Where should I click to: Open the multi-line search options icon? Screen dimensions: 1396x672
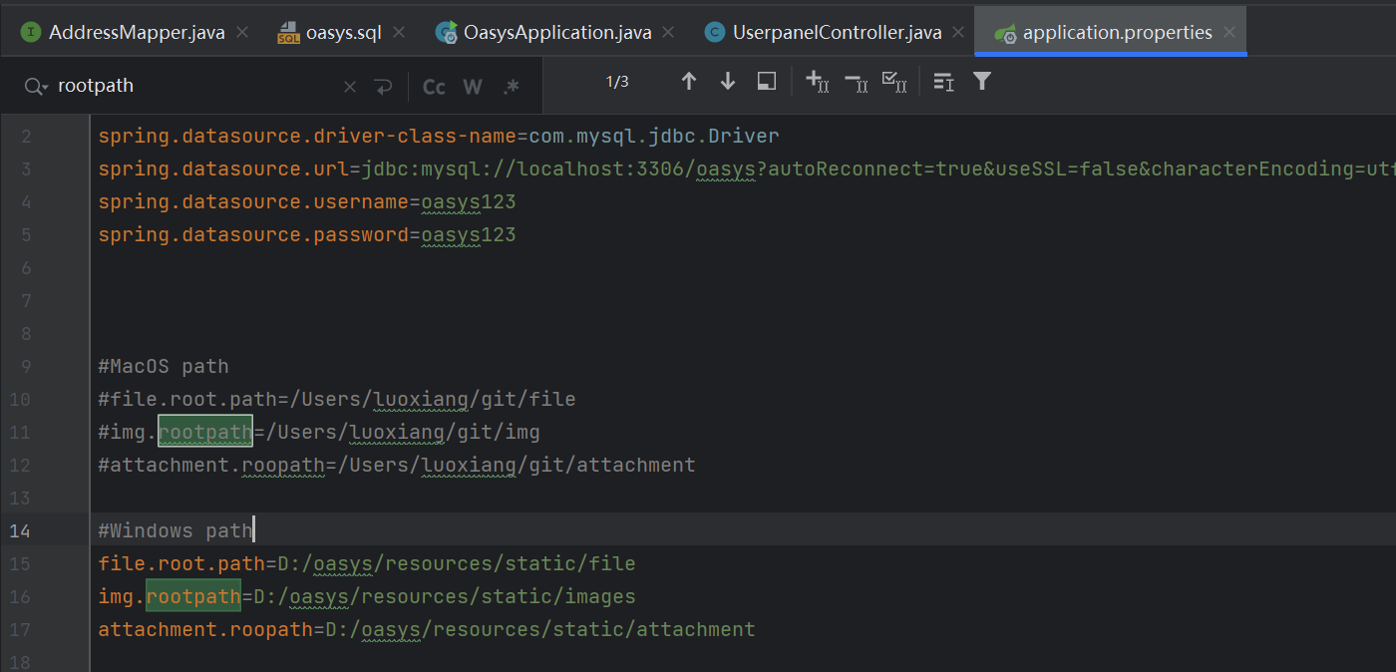point(943,82)
